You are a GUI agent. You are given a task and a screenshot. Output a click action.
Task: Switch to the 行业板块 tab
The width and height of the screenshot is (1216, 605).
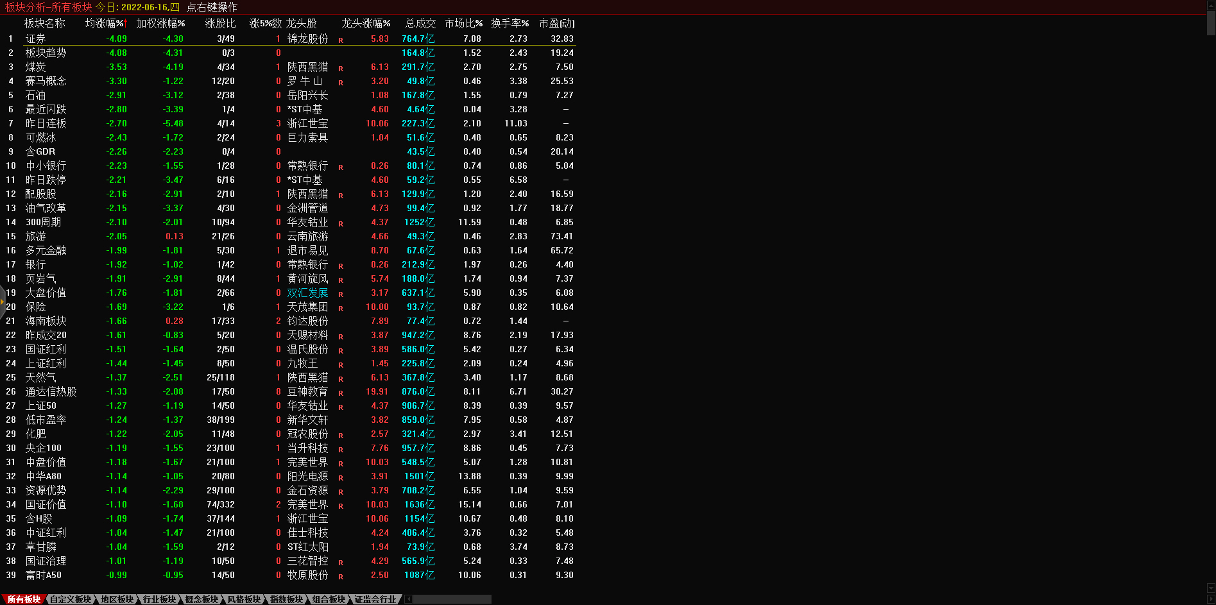tap(159, 599)
